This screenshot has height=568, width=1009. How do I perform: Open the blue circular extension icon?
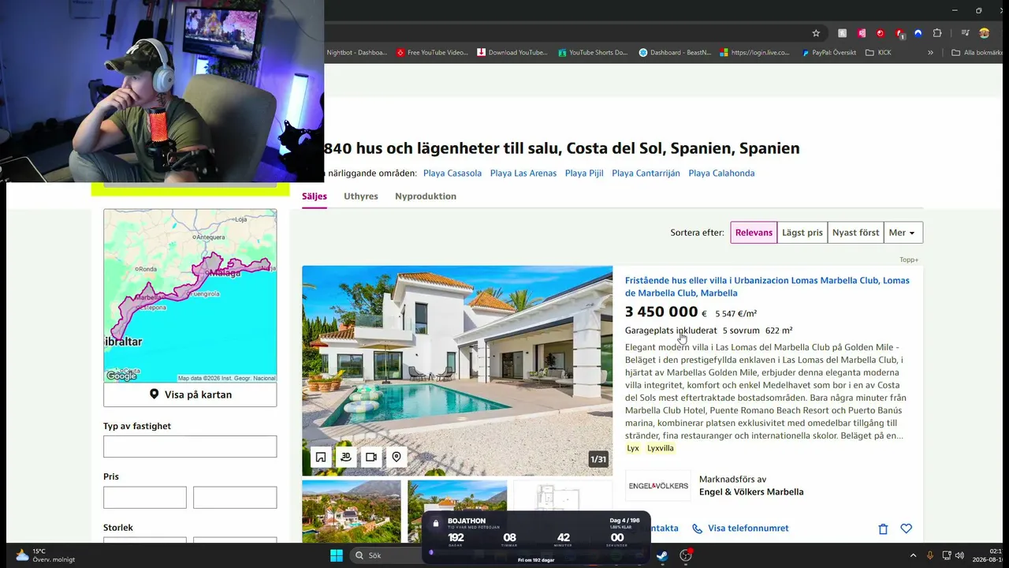[918, 33]
